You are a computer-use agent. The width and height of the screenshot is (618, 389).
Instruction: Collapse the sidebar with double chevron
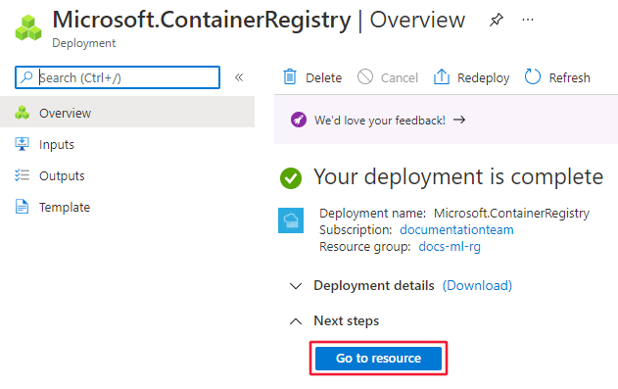(x=239, y=77)
